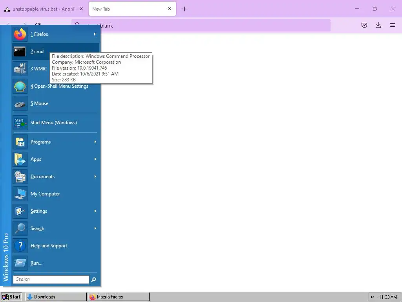Click the Search magnifier icon in the menu
The image size is (402, 302).
click(x=20, y=228)
